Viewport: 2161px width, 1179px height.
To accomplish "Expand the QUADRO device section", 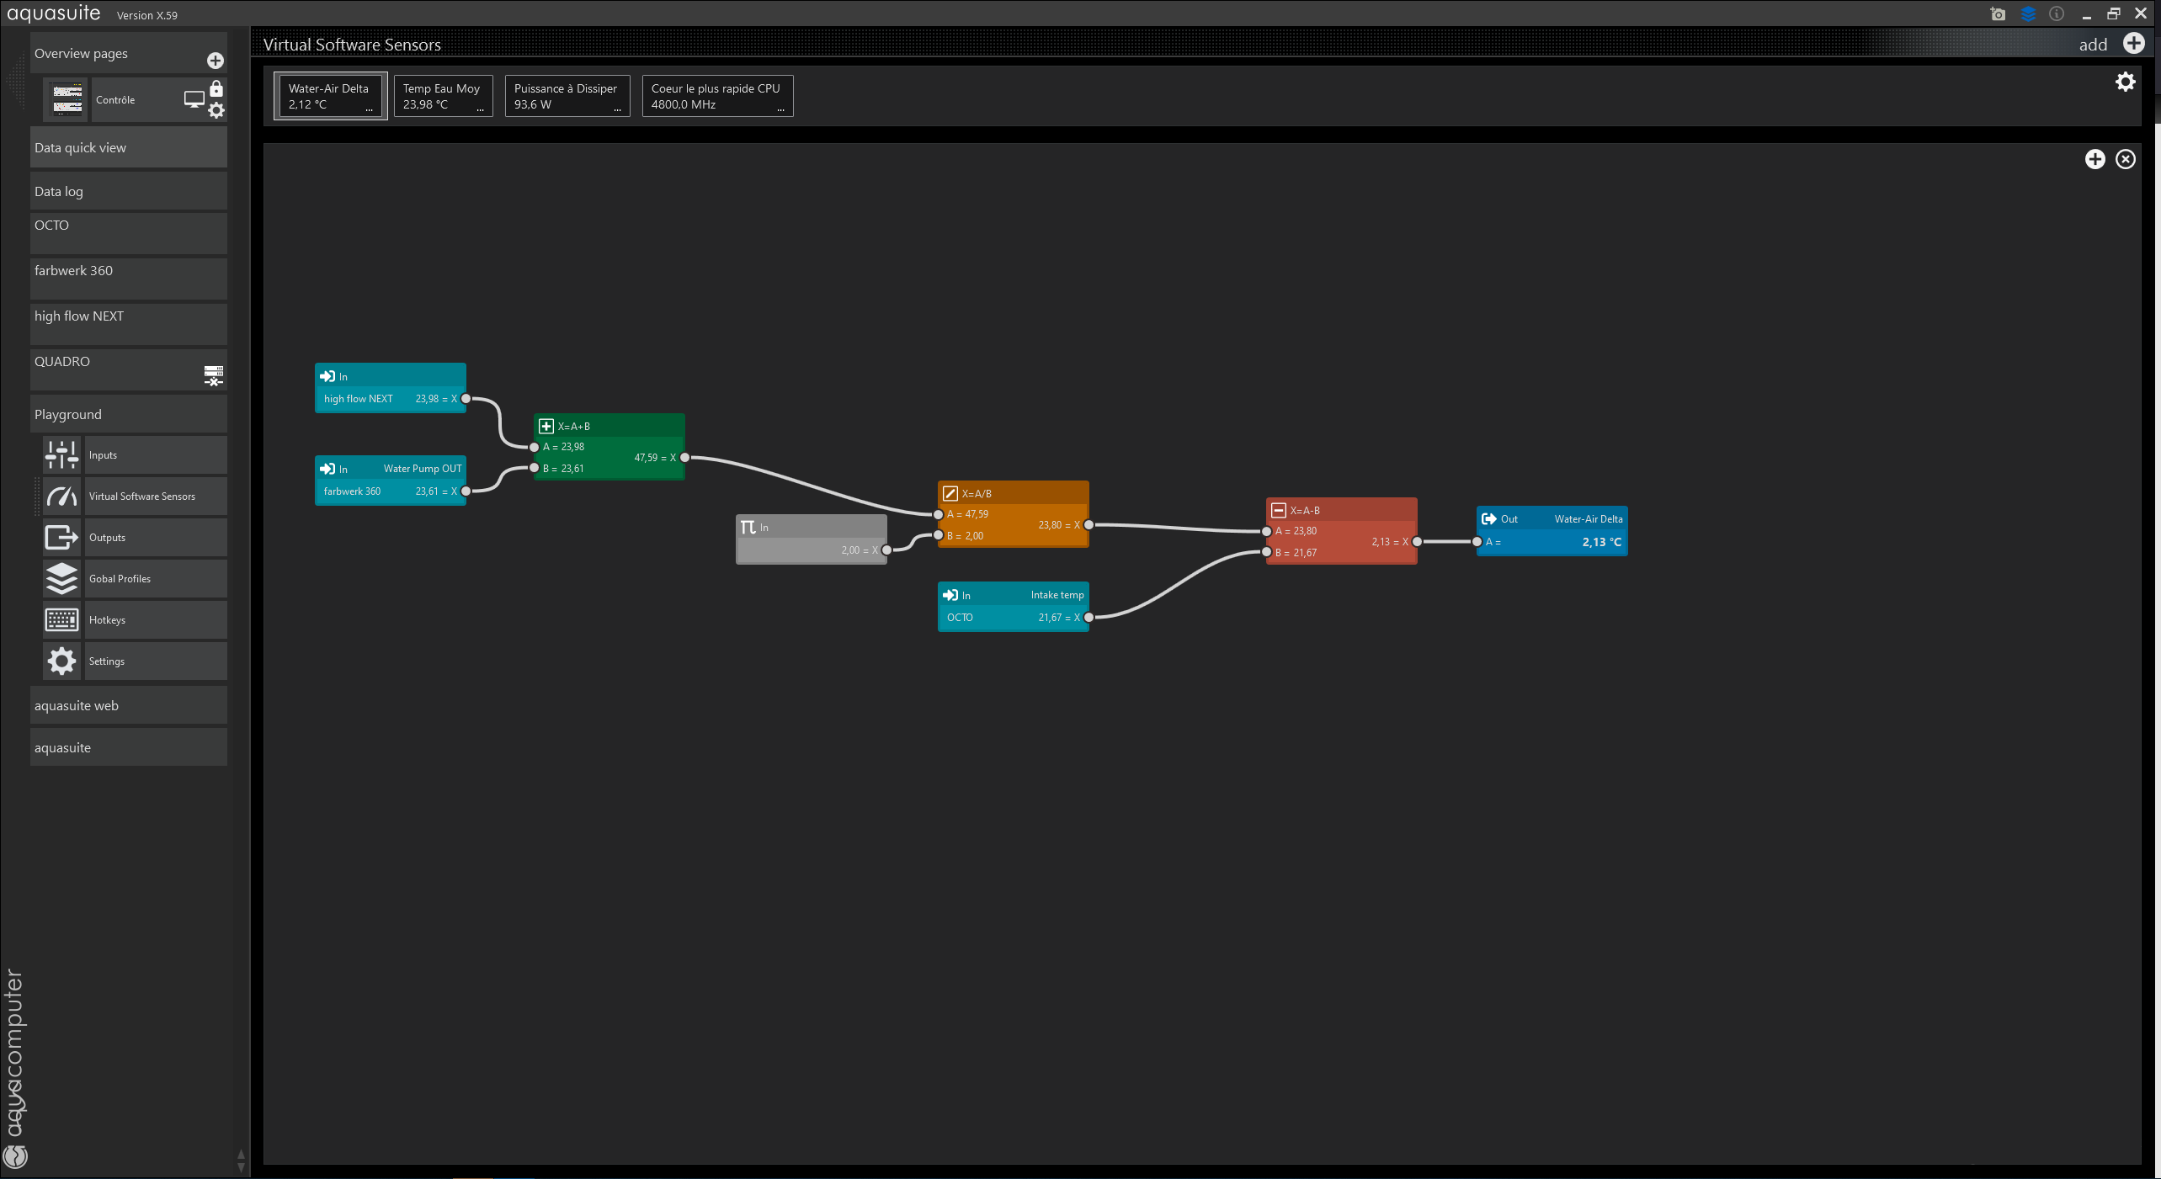I will tap(128, 369).
